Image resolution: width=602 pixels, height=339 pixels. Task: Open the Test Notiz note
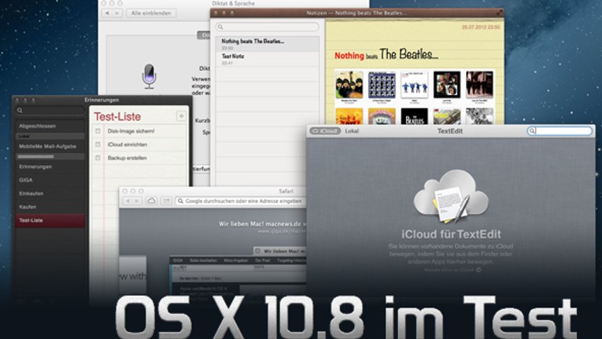tap(267, 59)
